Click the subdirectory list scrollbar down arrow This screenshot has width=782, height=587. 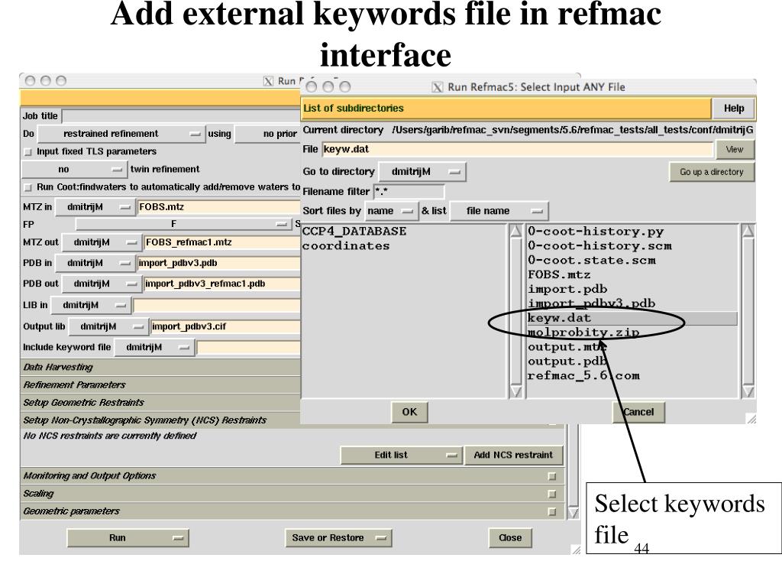click(x=515, y=392)
